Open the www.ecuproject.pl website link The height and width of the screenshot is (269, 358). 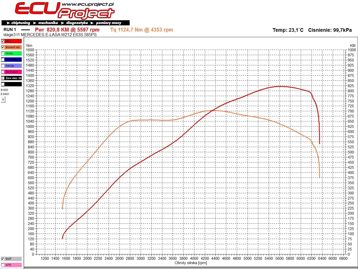click(x=88, y=4)
